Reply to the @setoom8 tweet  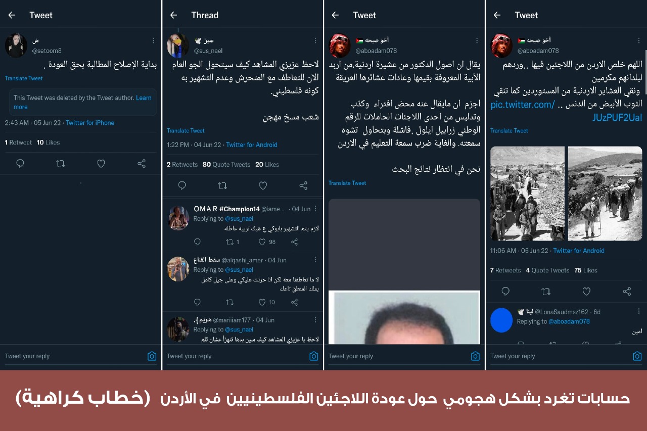[x=20, y=164]
